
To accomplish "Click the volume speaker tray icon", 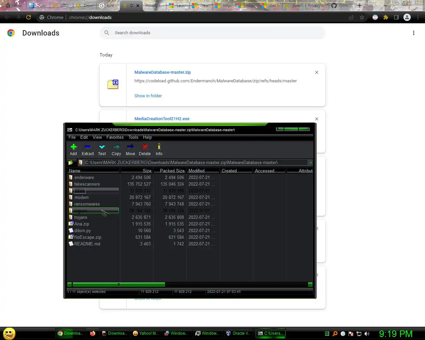I will tap(367, 334).
